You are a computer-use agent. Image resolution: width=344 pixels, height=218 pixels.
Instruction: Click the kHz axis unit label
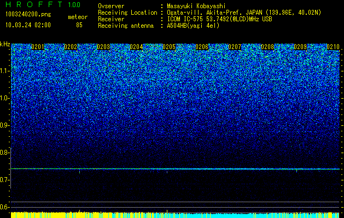pos(5,44)
